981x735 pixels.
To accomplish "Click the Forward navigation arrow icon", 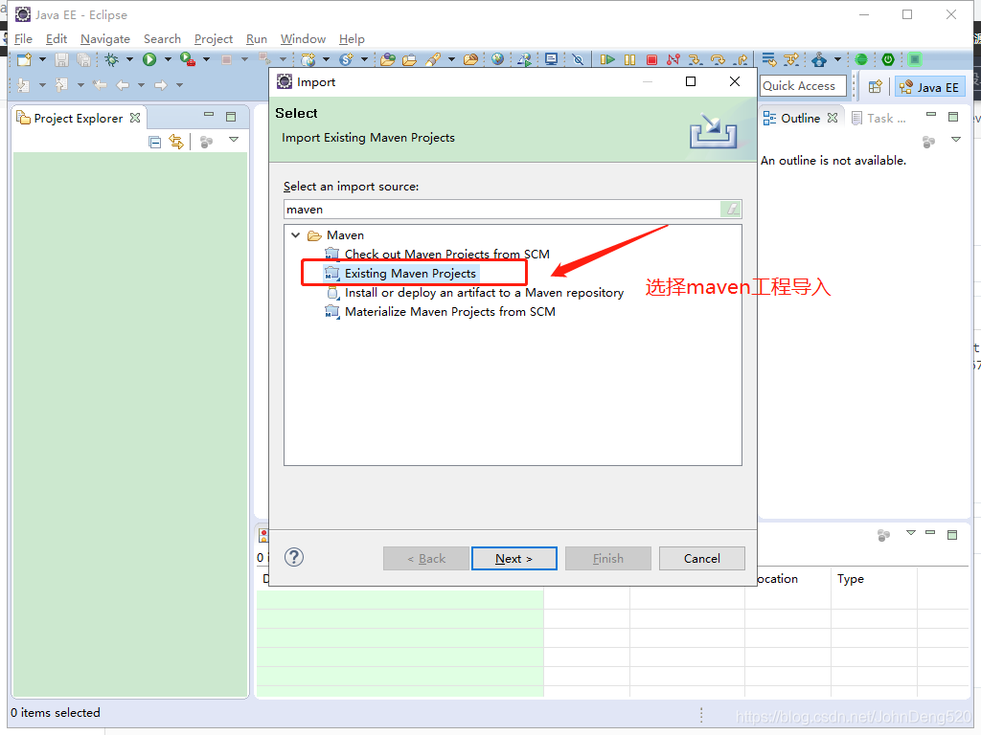I will point(161,85).
